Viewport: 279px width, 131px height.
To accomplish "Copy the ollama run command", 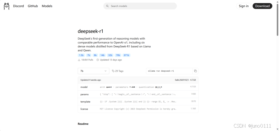I will (196, 71).
